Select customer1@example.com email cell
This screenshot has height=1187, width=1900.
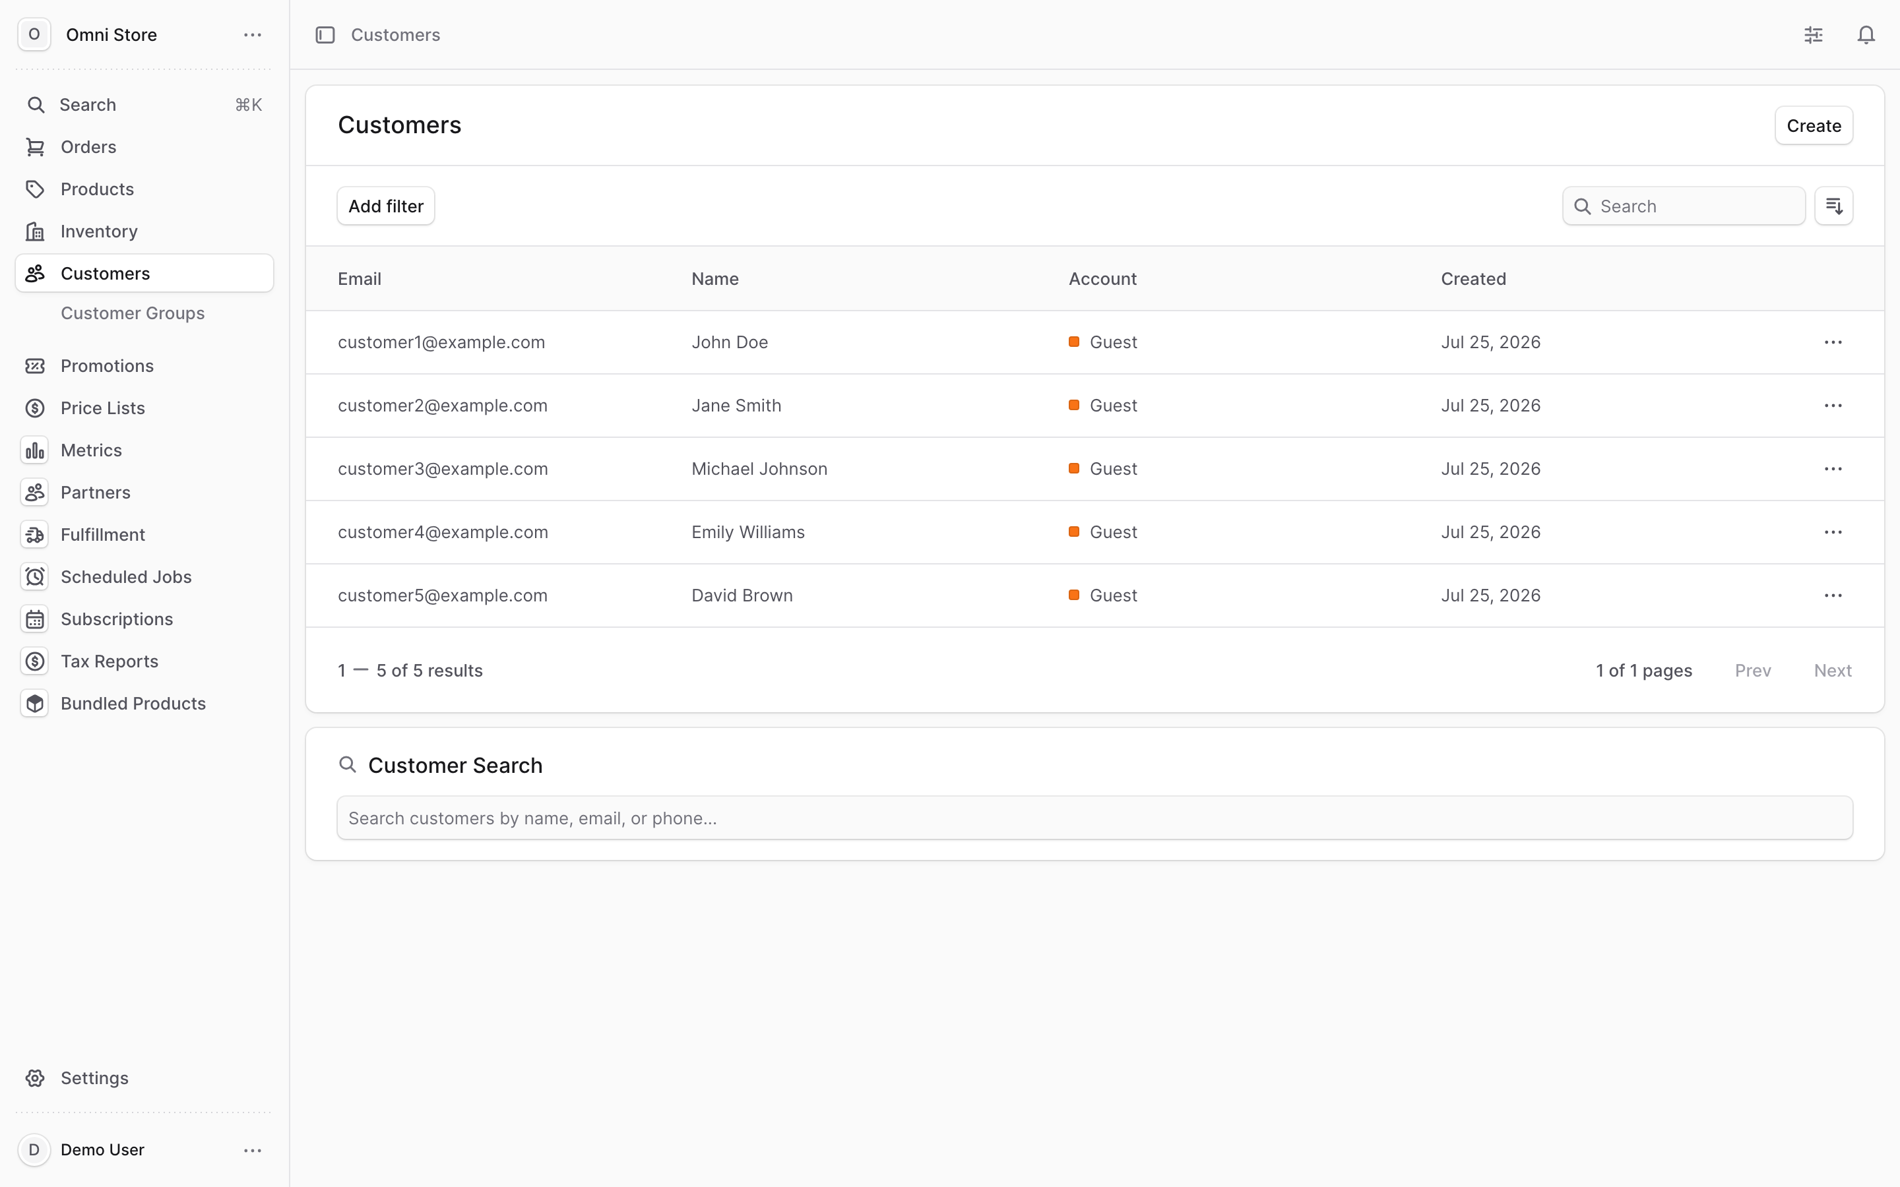coord(441,342)
